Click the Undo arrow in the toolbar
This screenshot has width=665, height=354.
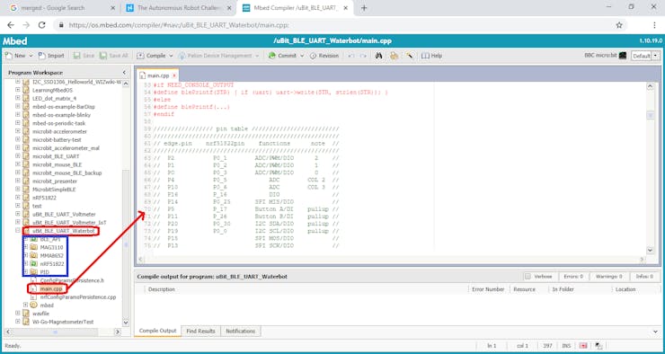pos(350,56)
